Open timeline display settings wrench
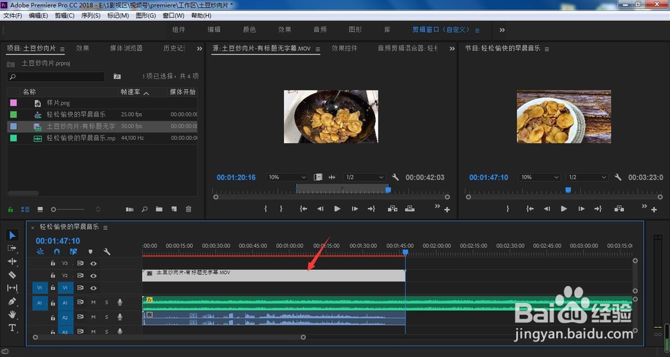This screenshot has height=357, width=670. coord(107,252)
